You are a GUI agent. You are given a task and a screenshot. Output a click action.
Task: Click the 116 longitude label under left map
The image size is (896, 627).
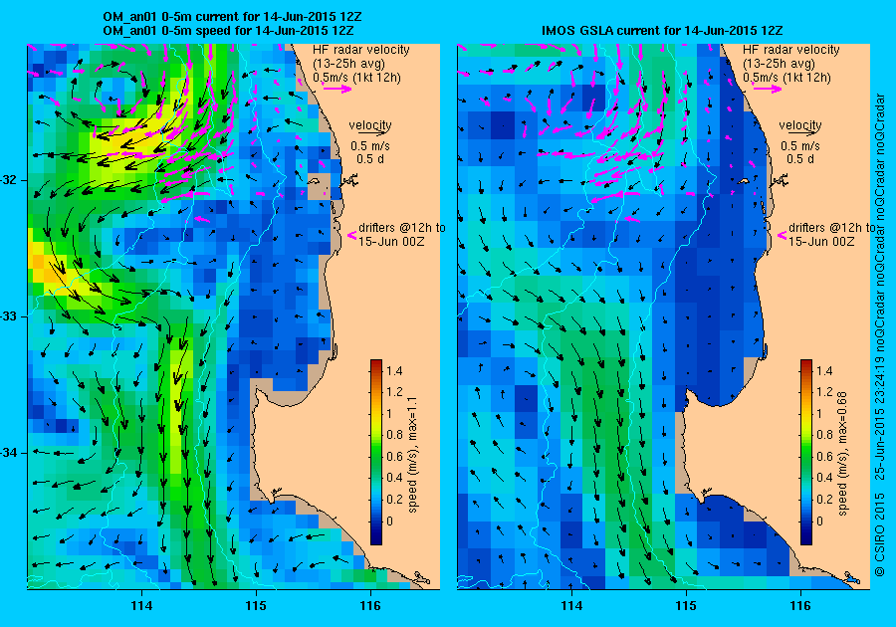coord(370,606)
